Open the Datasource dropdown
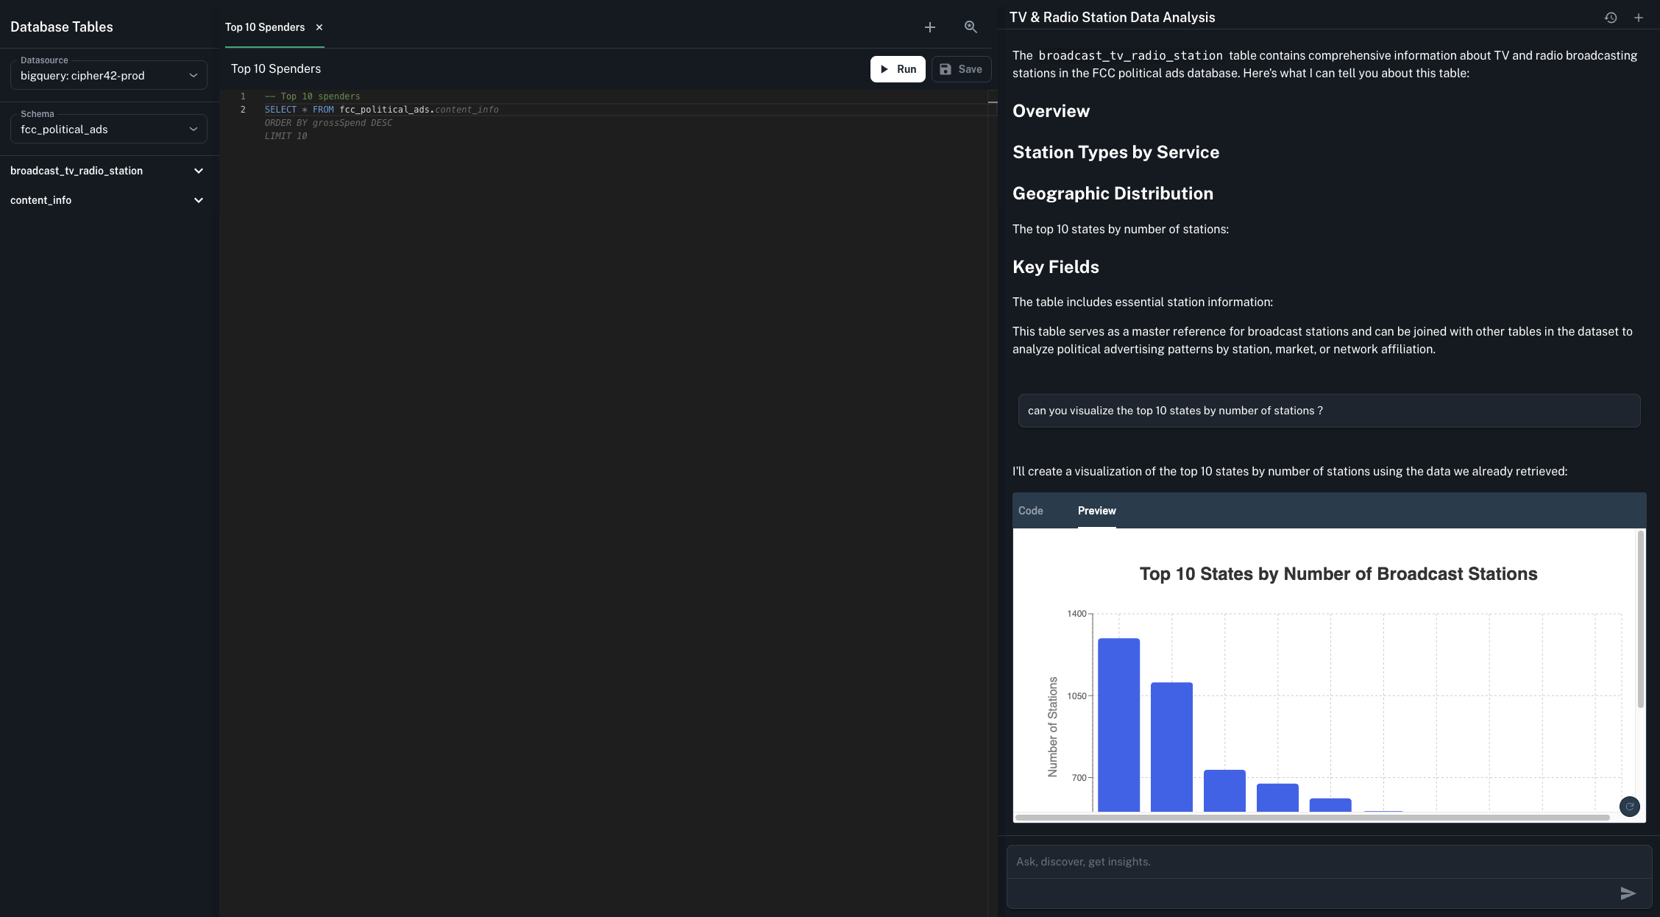This screenshot has width=1660, height=917. (x=109, y=76)
